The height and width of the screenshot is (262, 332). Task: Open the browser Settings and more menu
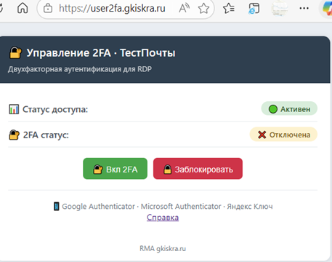[x=304, y=9]
